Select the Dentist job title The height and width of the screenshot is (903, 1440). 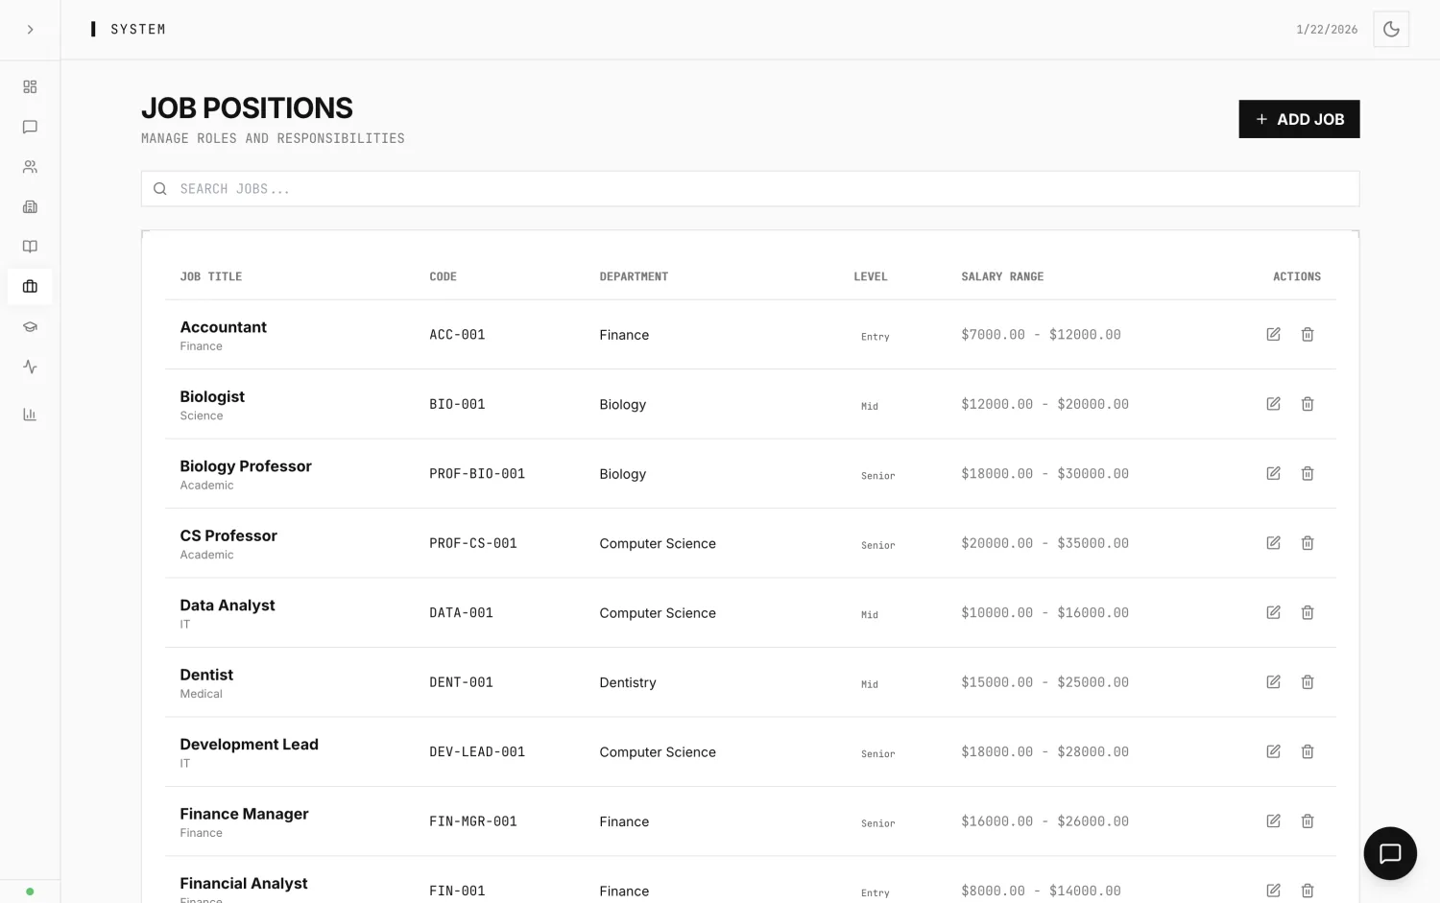pyautogui.click(x=206, y=675)
